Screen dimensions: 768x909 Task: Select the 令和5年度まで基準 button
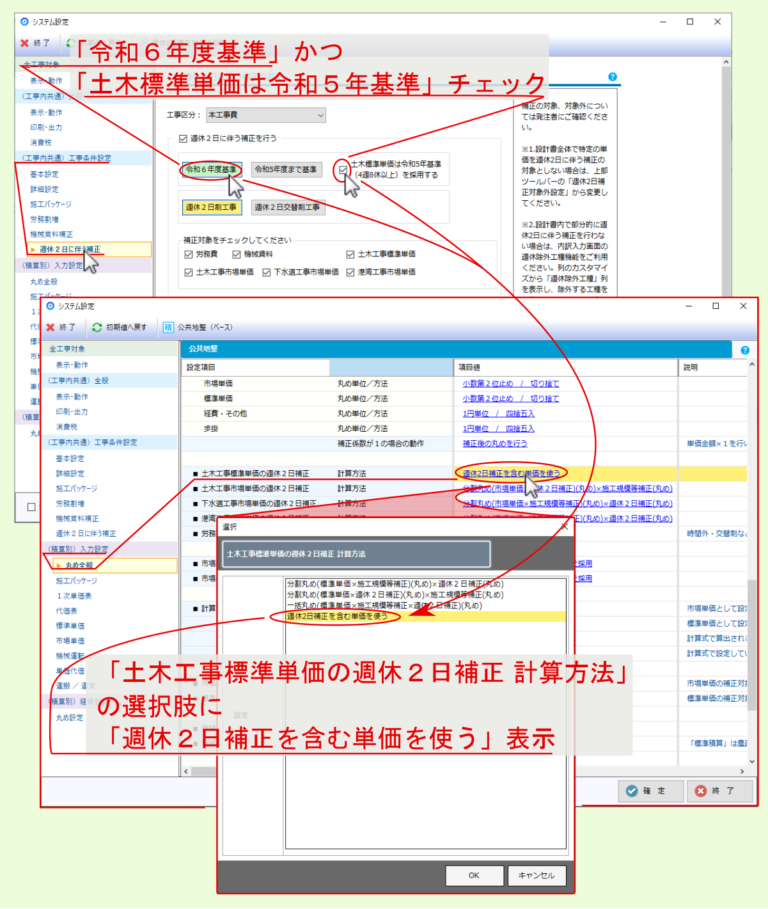point(286,170)
